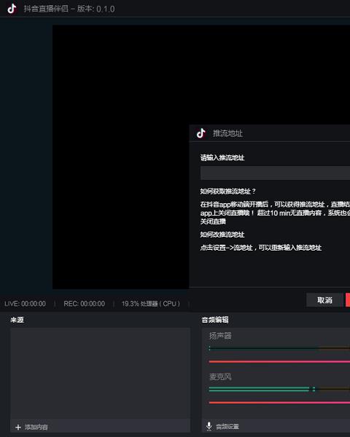
Task: Click the 来源 panel heading
Action: pyautogui.click(x=17, y=320)
